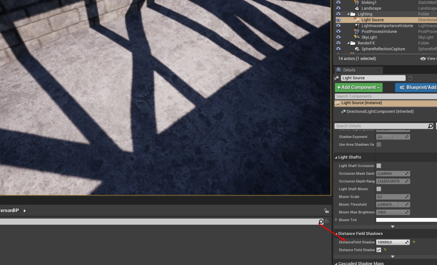The image size is (437, 265).
Task: Click the actor name field Light Source
Action: (373, 78)
